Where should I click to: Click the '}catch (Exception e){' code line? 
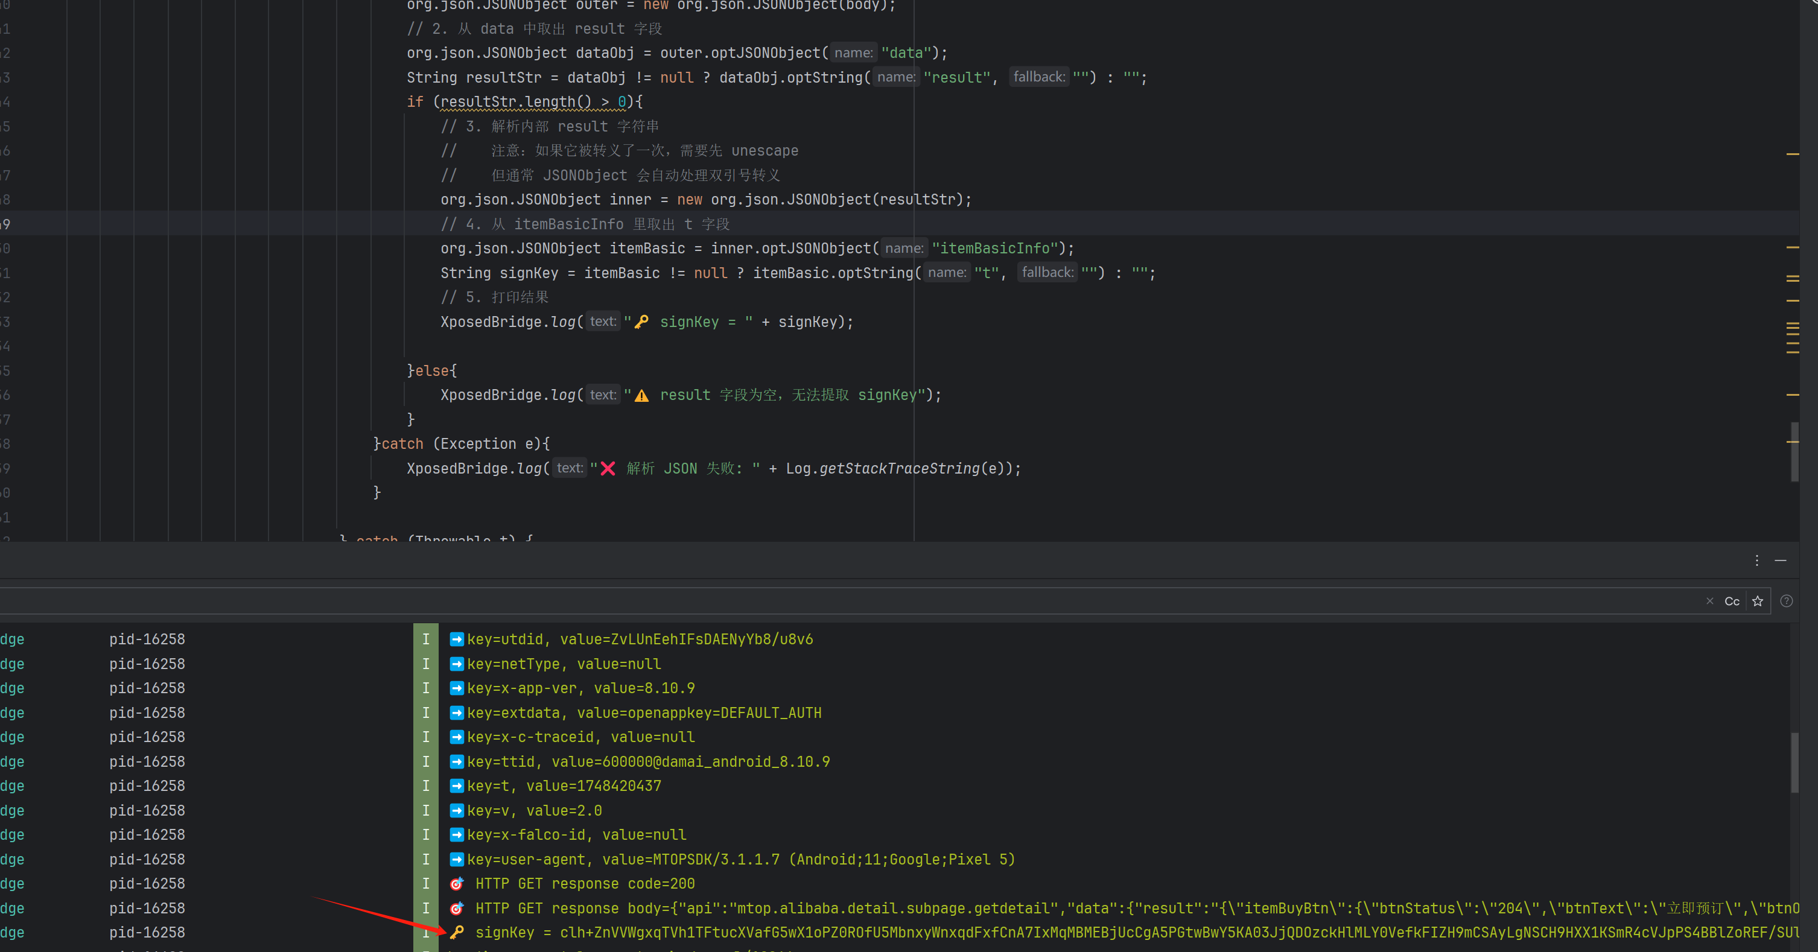click(x=462, y=444)
